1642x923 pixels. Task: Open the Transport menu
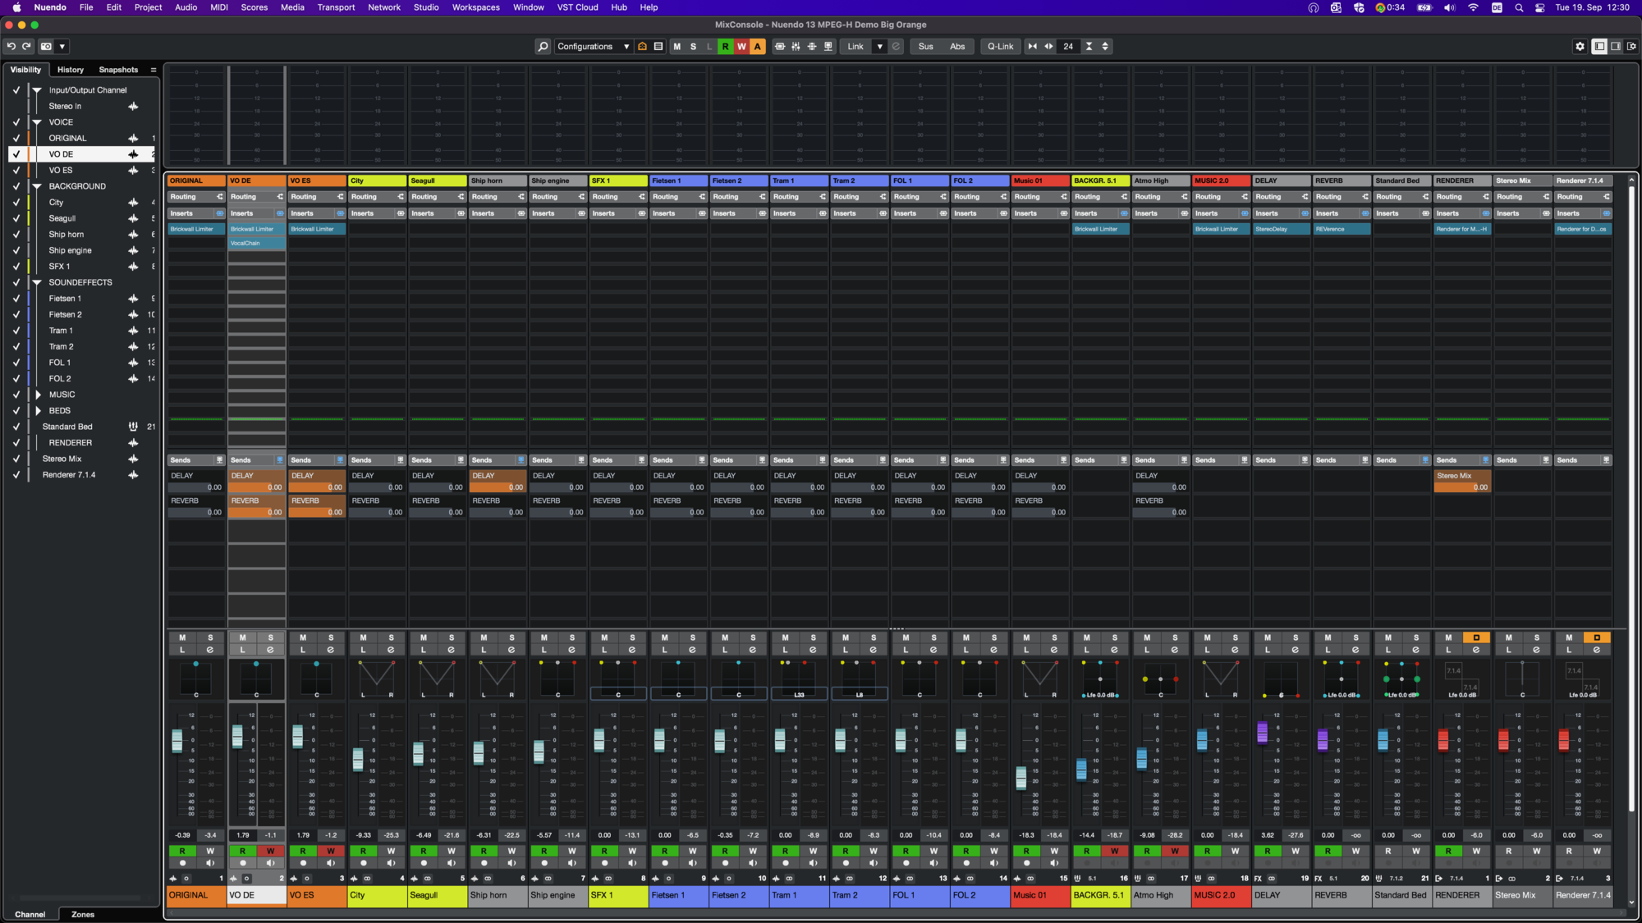[336, 7]
